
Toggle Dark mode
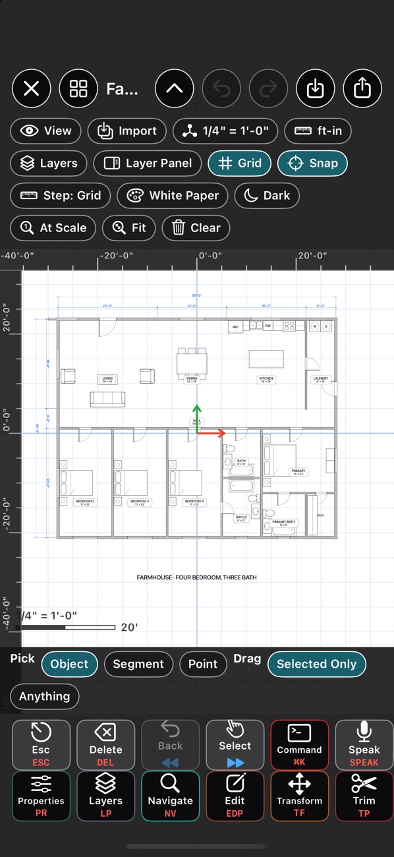[267, 195]
